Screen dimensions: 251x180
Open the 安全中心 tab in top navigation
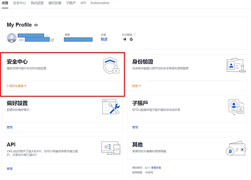point(19,3)
